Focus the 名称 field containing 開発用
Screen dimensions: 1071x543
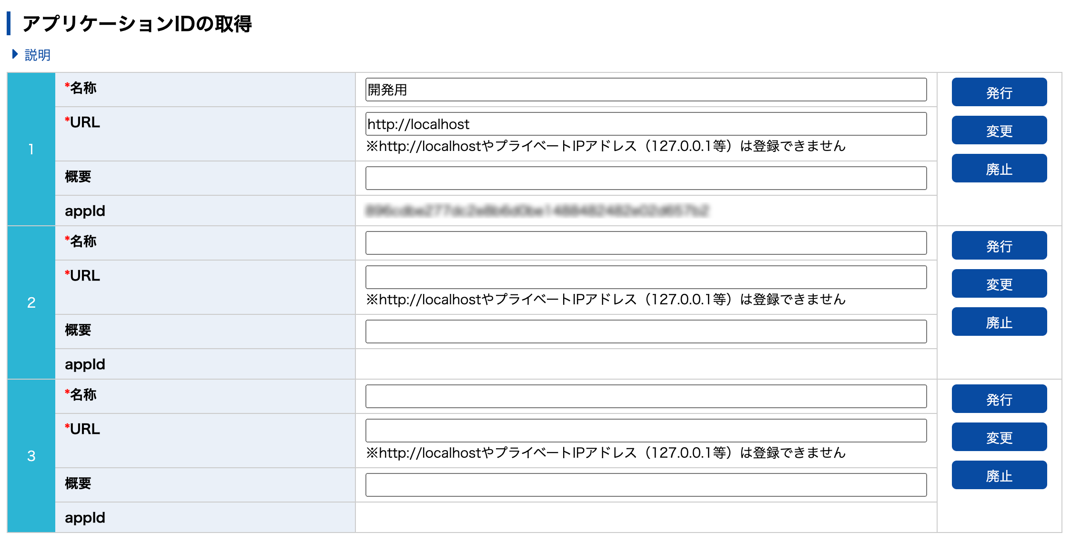click(646, 90)
